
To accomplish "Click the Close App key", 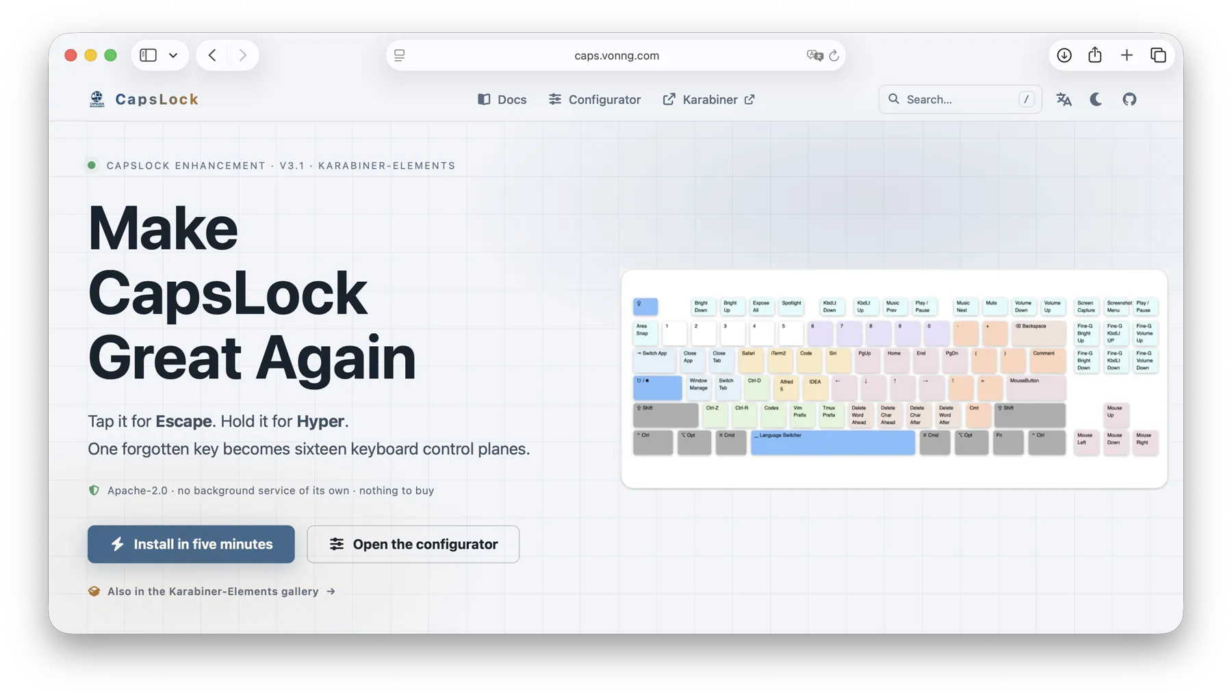I will [x=693, y=361].
